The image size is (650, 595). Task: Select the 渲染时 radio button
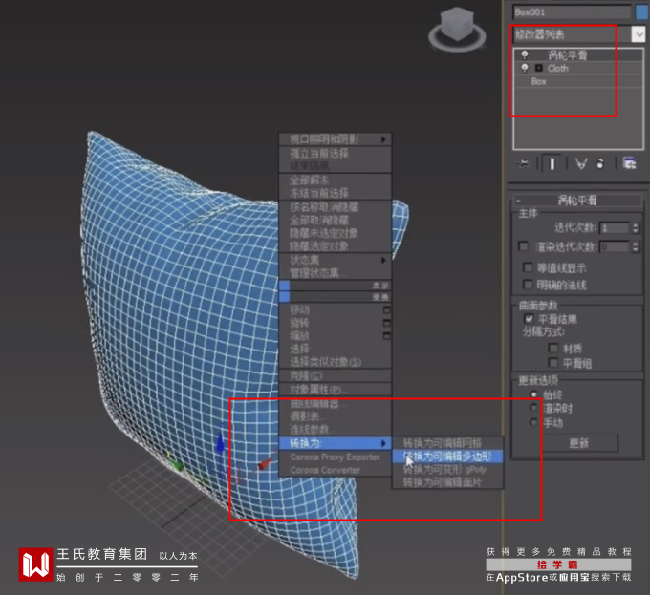534,408
